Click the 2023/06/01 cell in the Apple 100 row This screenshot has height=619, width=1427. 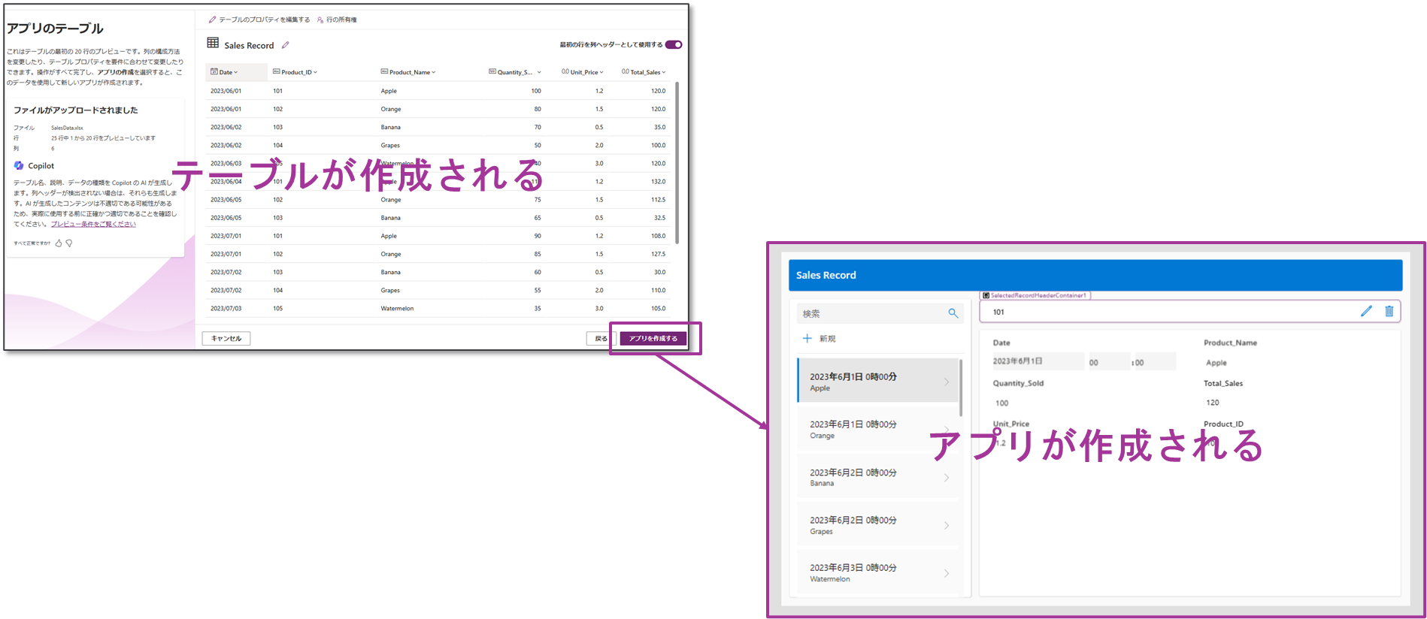226,91
